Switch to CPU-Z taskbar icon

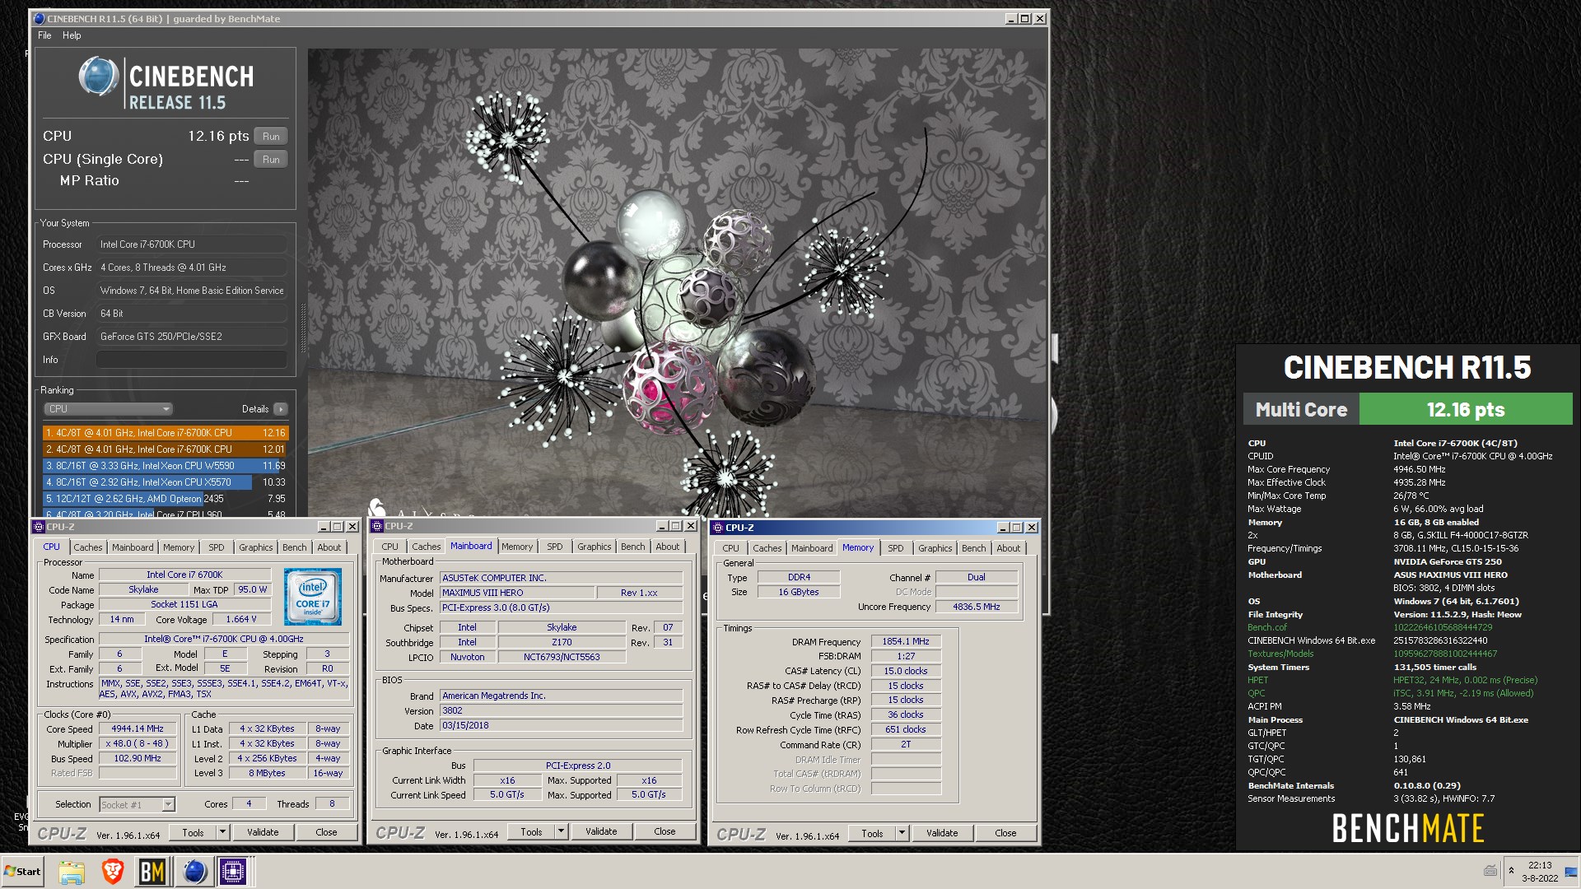pos(233,872)
